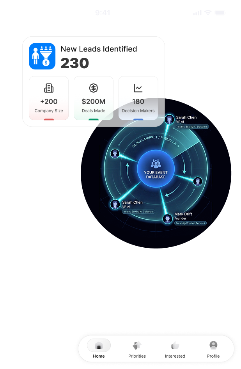Click the Deals Made dollar icon
The width and height of the screenshot is (241, 369).
pyautogui.click(x=94, y=88)
